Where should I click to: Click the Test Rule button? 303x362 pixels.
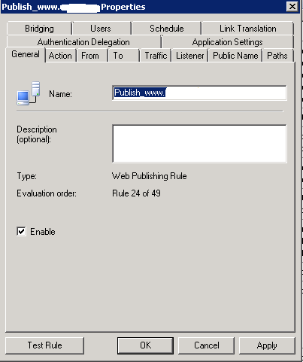tap(44, 345)
